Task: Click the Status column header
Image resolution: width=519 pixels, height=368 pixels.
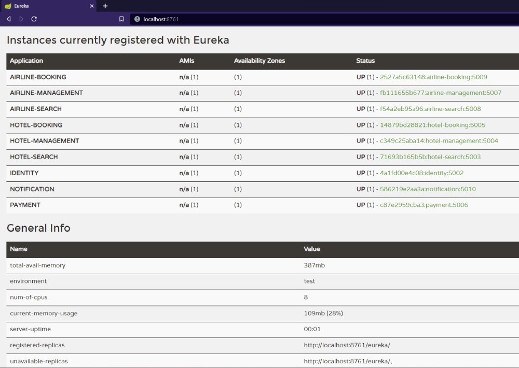Action: click(x=365, y=61)
